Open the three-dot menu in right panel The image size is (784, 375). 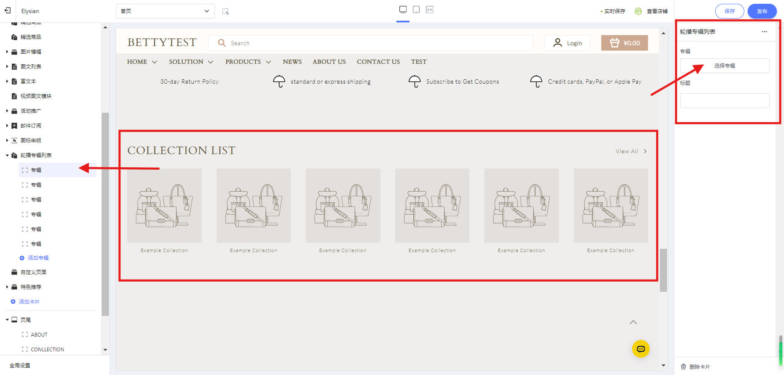coord(764,32)
